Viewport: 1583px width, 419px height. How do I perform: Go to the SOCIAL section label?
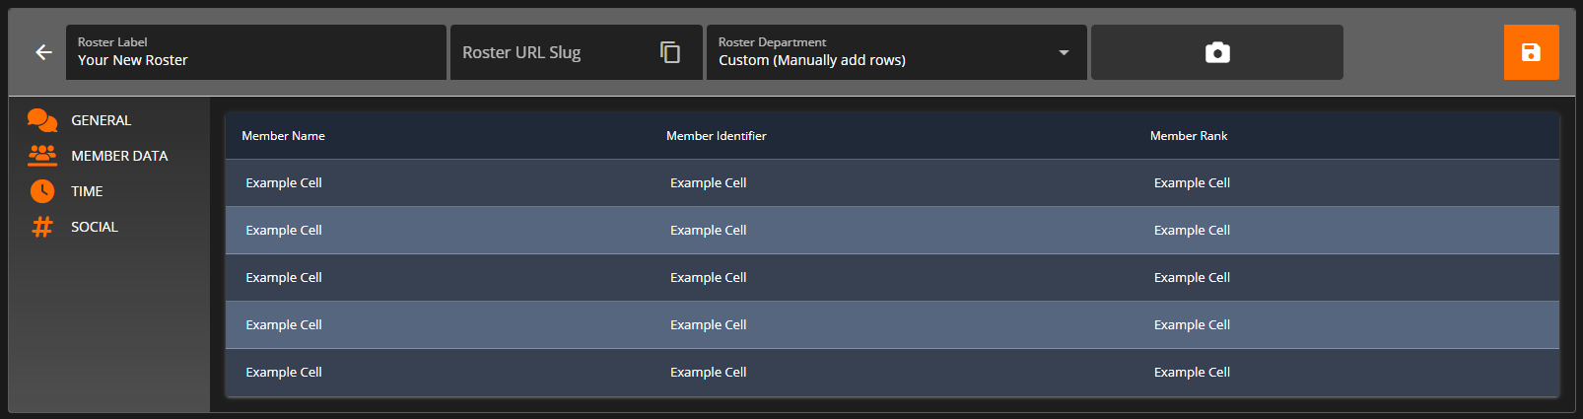pyautogui.click(x=95, y=227)
